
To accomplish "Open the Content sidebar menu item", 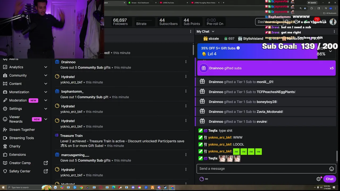I will [15, 84].
